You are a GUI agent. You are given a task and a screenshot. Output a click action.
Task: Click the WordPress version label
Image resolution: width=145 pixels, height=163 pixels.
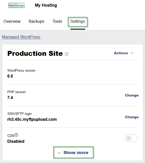[21, 70]
